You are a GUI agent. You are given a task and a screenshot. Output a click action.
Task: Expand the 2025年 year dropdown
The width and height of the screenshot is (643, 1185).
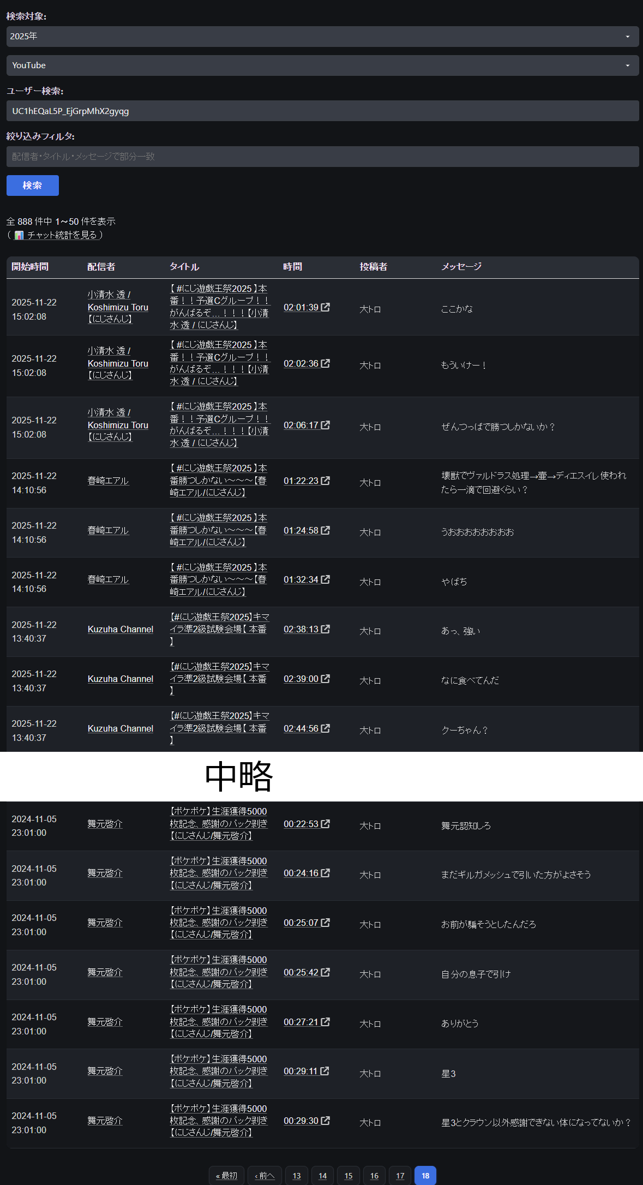pyautogui.click(x=322, y=37)
